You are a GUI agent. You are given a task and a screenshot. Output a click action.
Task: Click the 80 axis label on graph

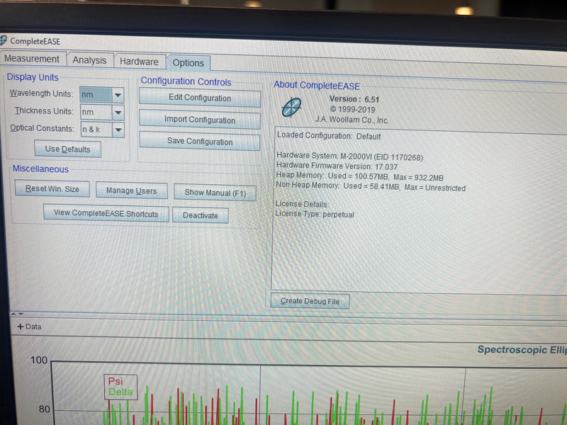click(x=44, y=409)
